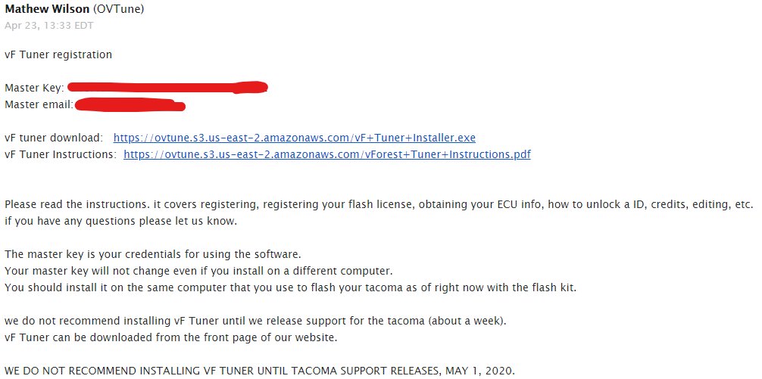Click the redacted Master Key value
The image size is (762, 379).
[167, 87]
